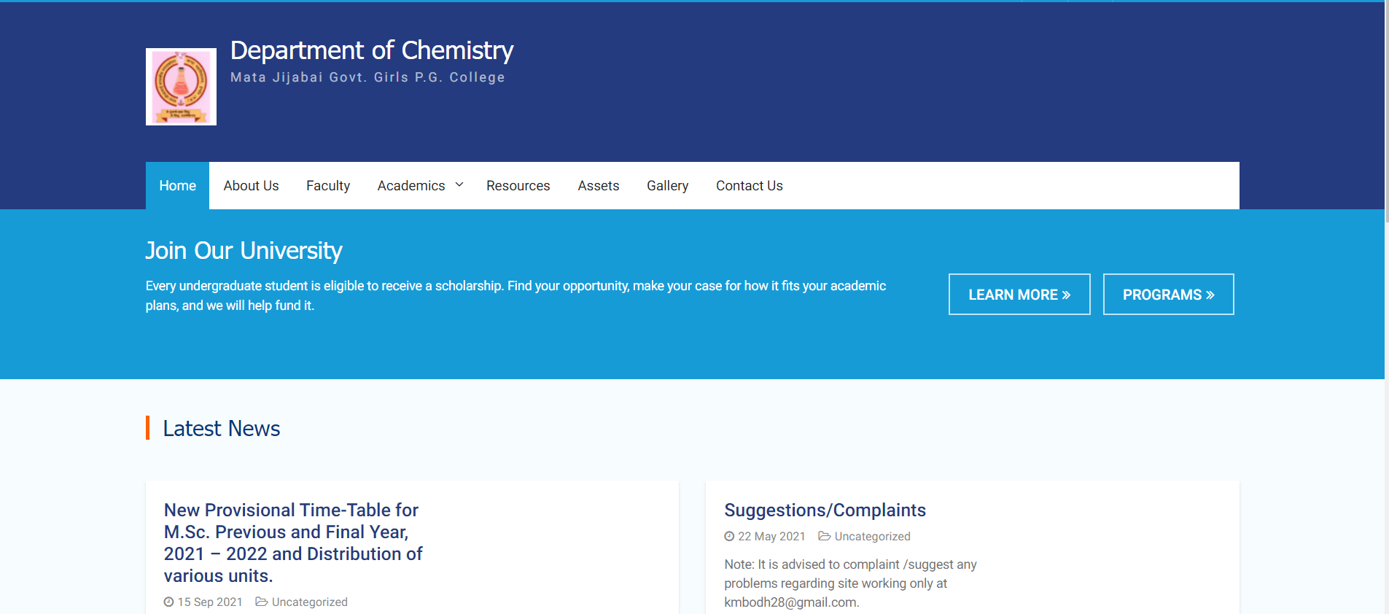This screenshot has height=614, width=1389.
Task: Open the Suggestions/Complaints post title
Action: 825,510
